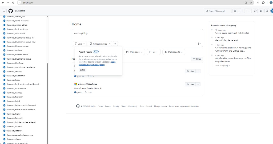Open the browser extensions puzzle icon
Viewport: 273px width, 144px height.
coord(263,3)
